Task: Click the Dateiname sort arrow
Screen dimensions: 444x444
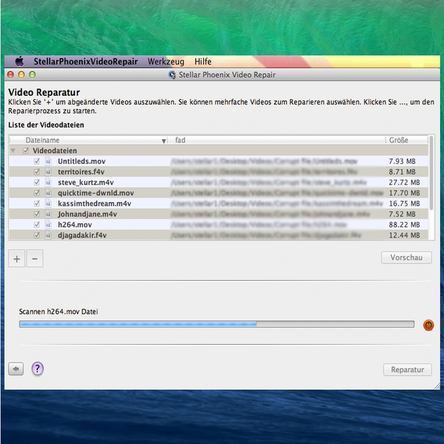Action: click(x=164, y=141)
